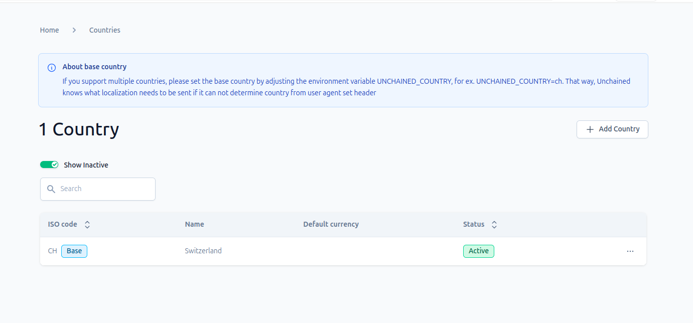Screen dimensions: 693x323
Task: Click the '1 Country' page heading
Action: [x=79, y=129]
